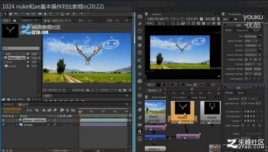Open Nuke viewer rgba channel dropdown
This screenshot has height=152, width=268.
154,19
